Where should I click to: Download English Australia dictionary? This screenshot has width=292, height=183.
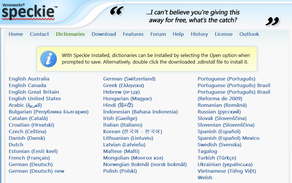tap(29, 79)
